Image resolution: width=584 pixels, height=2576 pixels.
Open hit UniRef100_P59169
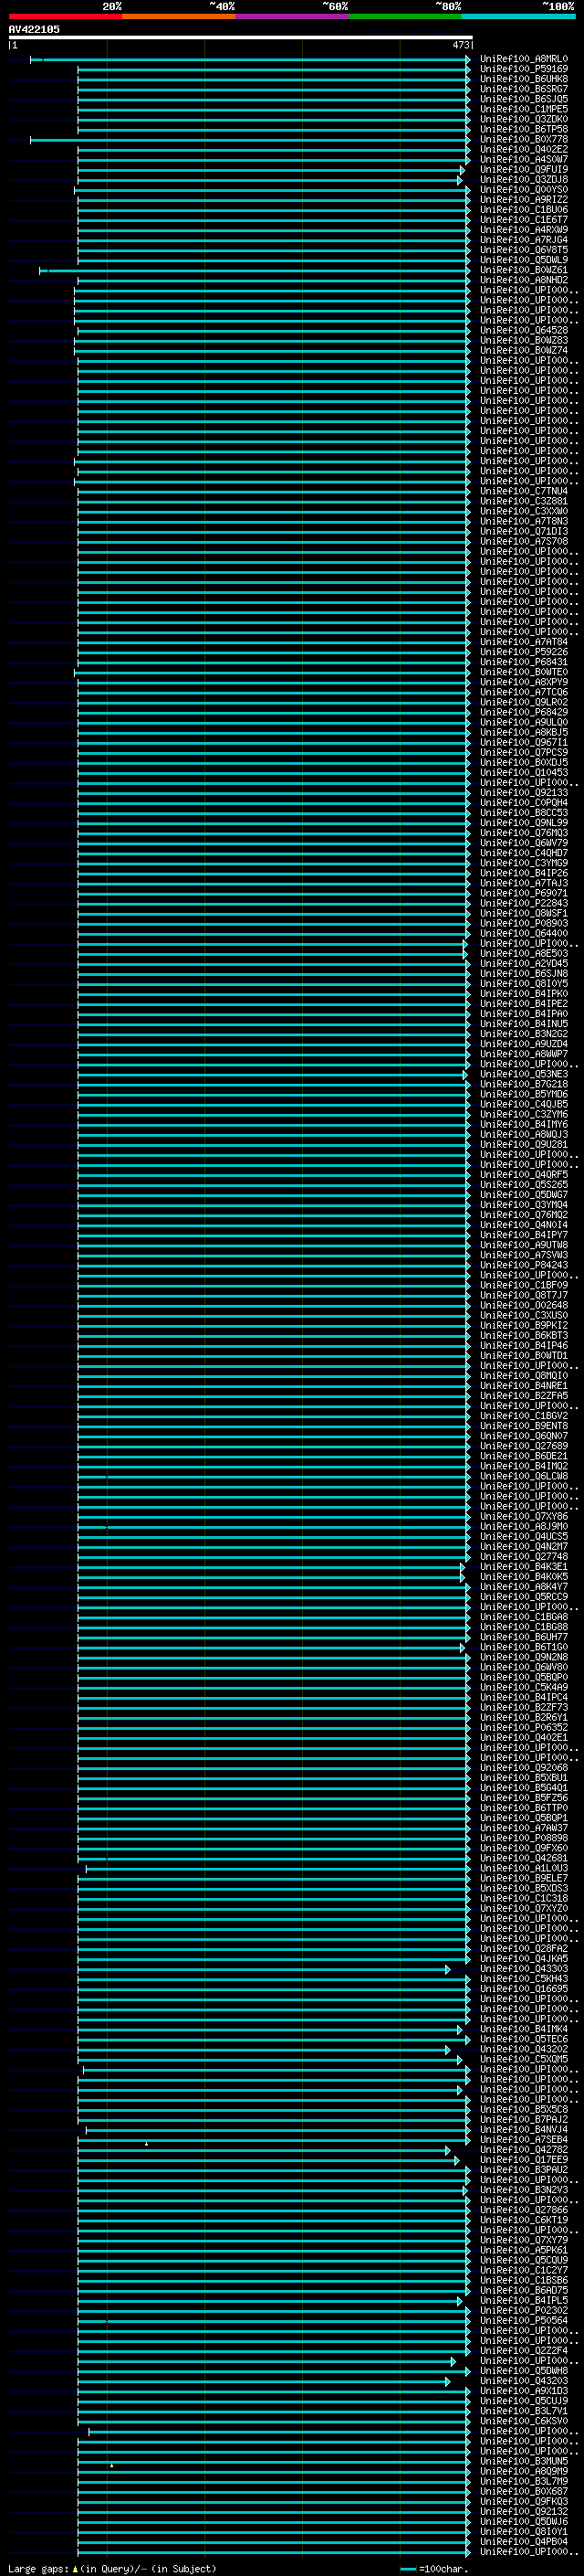point(523,69)
